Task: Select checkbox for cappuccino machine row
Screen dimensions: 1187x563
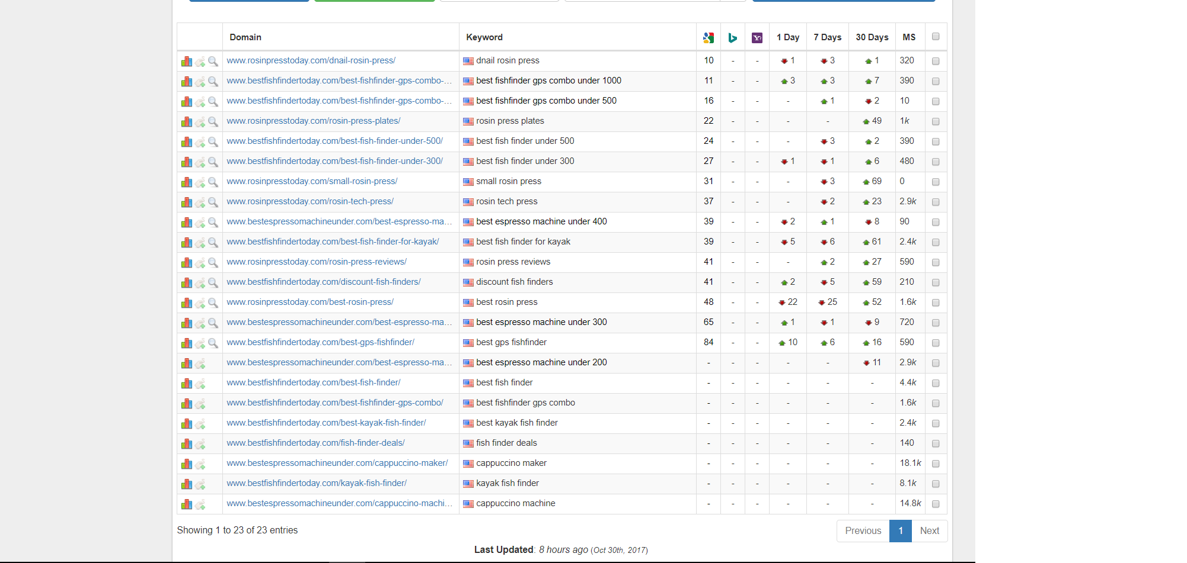Action: click(x=936, y=504)
